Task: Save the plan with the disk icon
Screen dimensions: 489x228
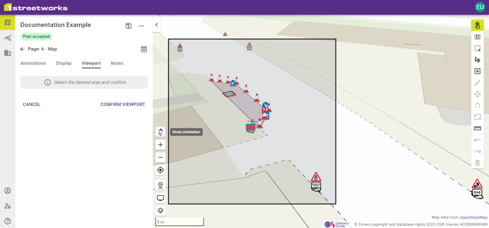Action: click(x=129, y=26)
